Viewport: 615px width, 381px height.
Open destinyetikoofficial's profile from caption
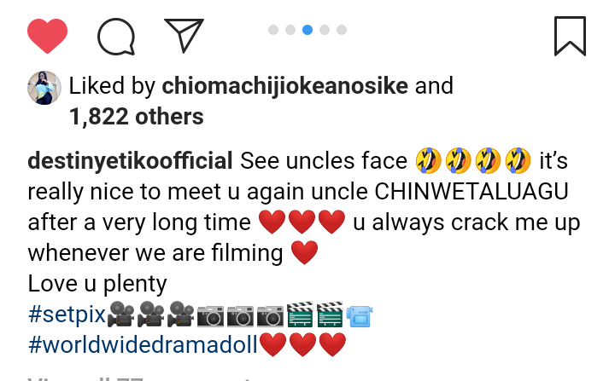[x=130, y=160]
